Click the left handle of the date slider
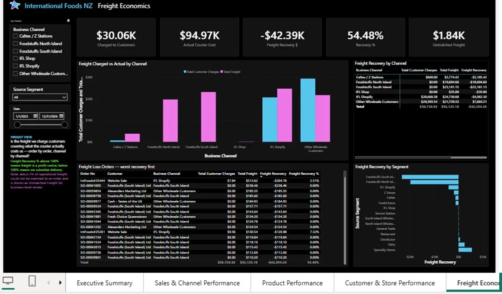 click(17, 125)
